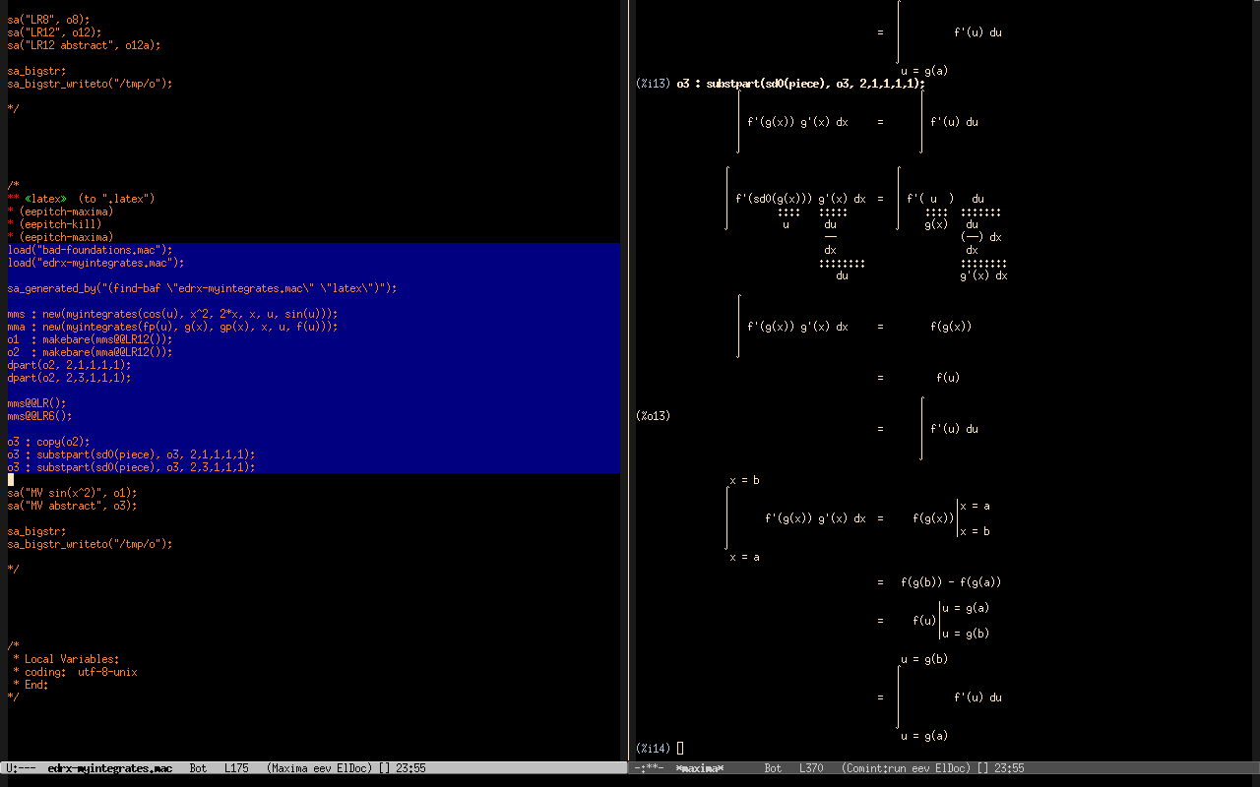The height and width of the screenshot is (787, 1260).
Task: Click the (%o13) output label in Maxima buffer
Action: (x=653, y=416)
